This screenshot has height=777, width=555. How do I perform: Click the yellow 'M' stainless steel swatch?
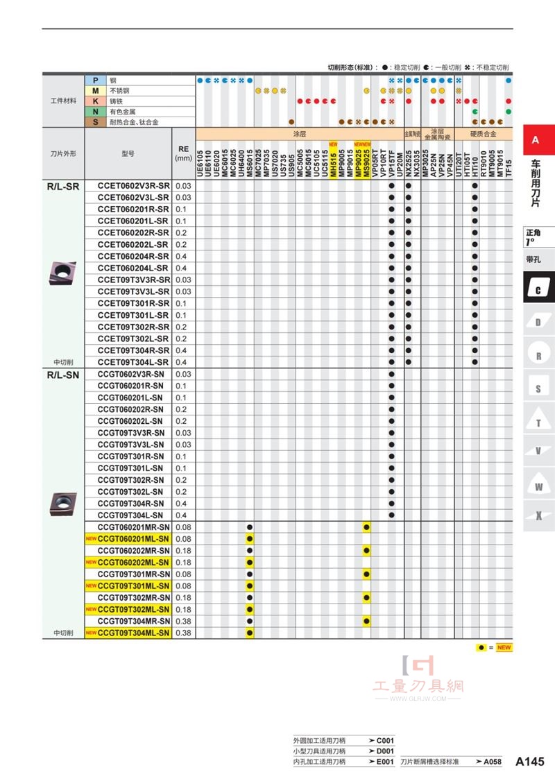click(x=96, y=91)
